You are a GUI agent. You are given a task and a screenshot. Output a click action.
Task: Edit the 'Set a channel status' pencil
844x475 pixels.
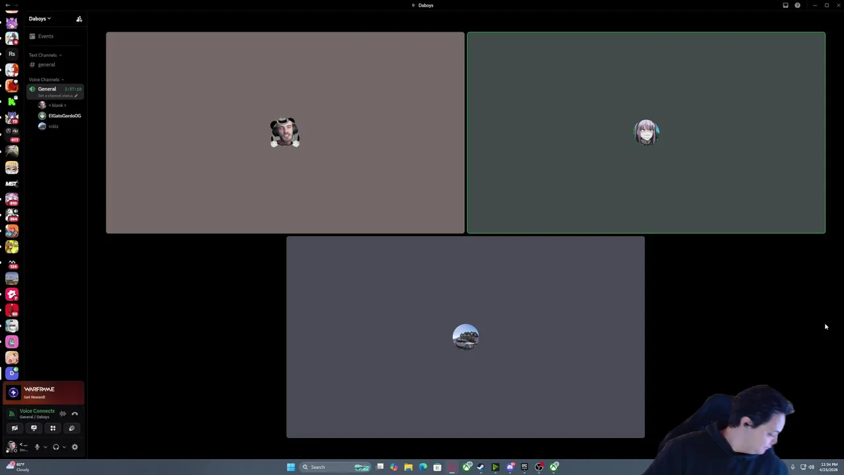point(76,96)
